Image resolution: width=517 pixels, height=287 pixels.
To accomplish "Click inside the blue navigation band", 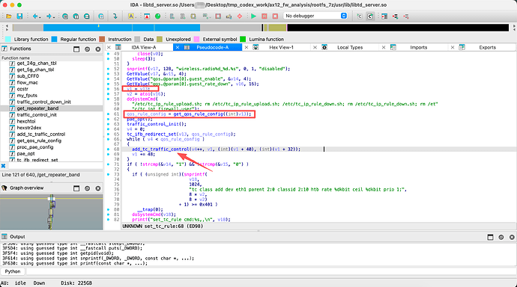I will click(121, 28).
